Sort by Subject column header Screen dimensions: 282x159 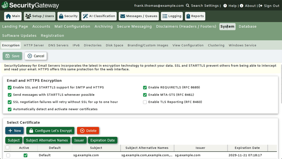pyautogui.click(x=96, y=148)
